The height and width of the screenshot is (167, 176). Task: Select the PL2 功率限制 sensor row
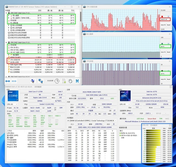point(41,72)
